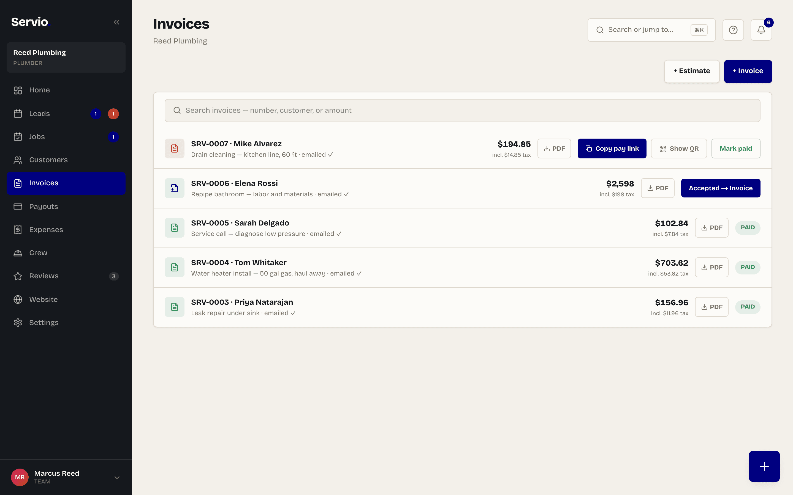
Task: Click the Reviews count badge
Action: coord(114,276)
